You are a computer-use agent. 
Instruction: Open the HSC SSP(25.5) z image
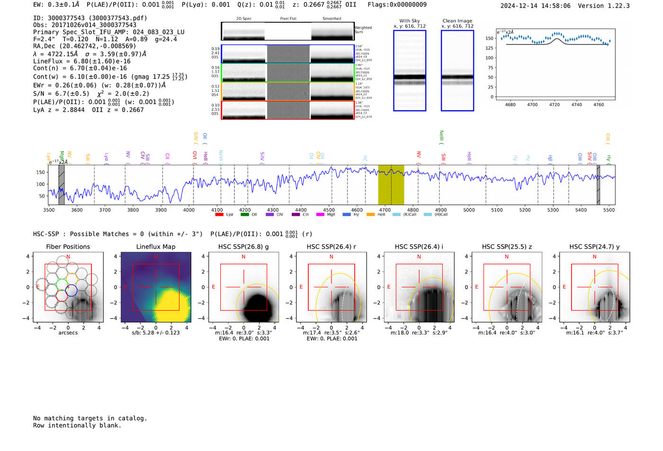tap(507, 287)
